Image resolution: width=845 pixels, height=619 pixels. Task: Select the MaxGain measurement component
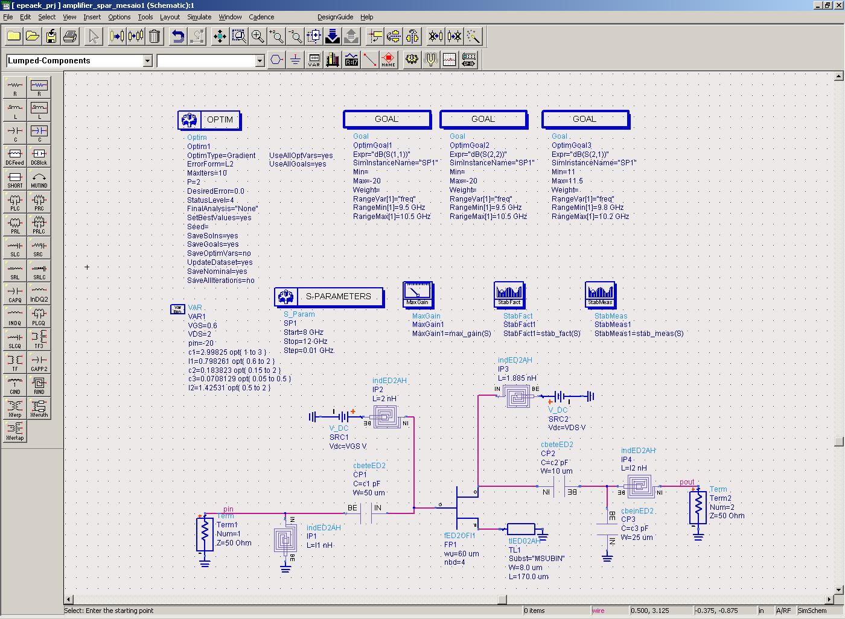(x=418, y=294)
